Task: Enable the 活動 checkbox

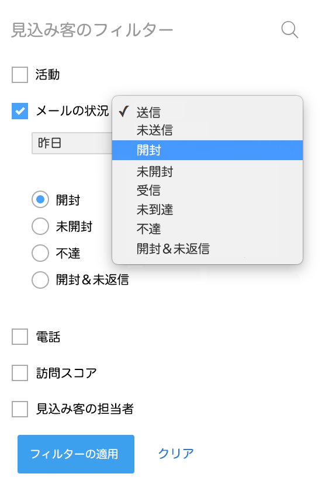Action: pos(20,75)
